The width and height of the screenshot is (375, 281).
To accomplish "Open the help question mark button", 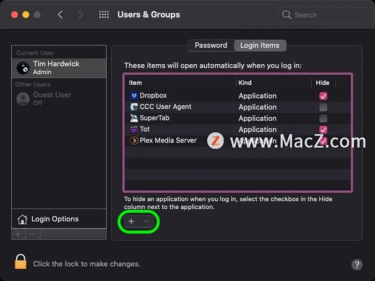I will tap(357, 265).
